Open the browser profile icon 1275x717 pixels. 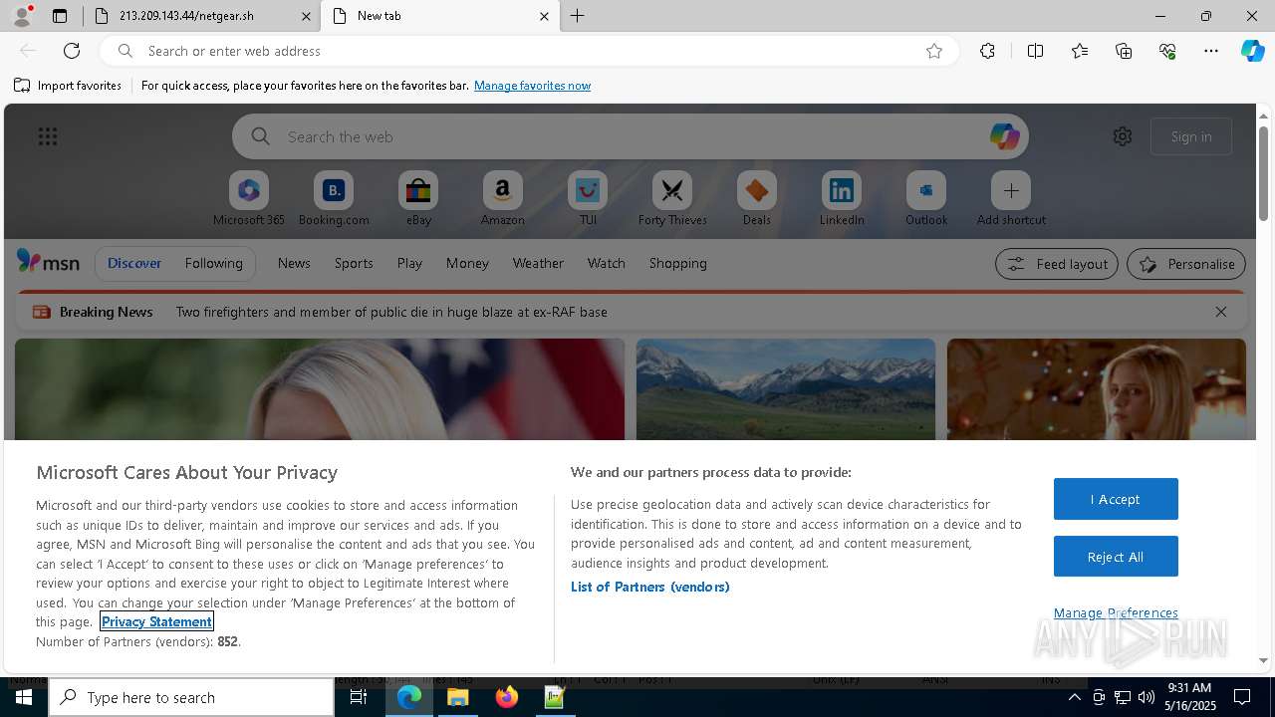[x=22, y=16]
